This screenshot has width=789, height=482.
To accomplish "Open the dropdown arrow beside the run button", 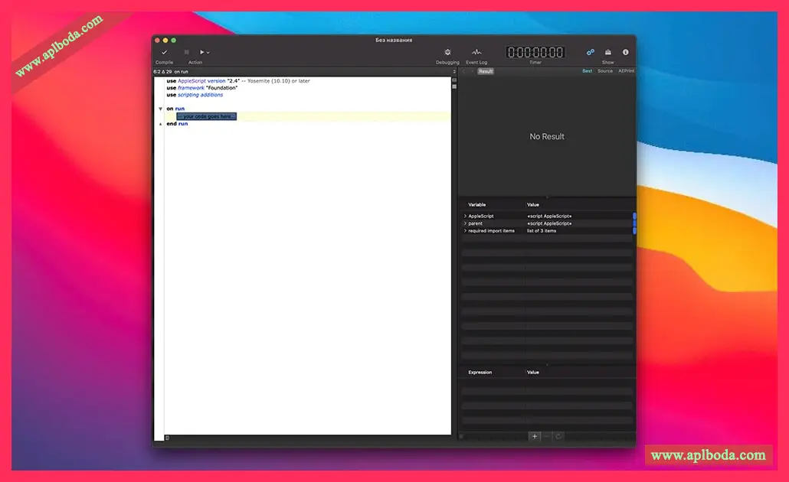I will point(208,52).
